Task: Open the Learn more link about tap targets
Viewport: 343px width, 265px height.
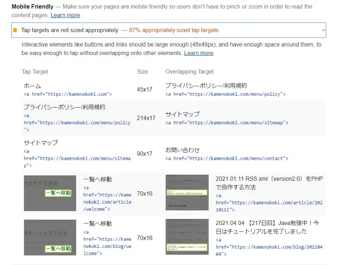Action: (199, 53)
